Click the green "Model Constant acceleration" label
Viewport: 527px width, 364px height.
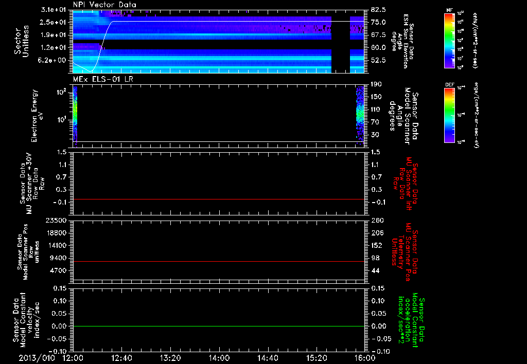411,320
